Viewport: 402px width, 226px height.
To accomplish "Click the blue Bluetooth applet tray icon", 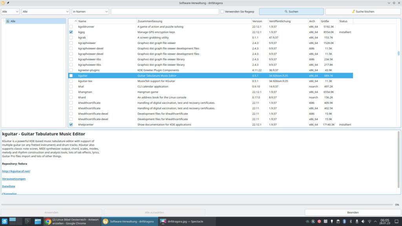I will coord(344,221).
